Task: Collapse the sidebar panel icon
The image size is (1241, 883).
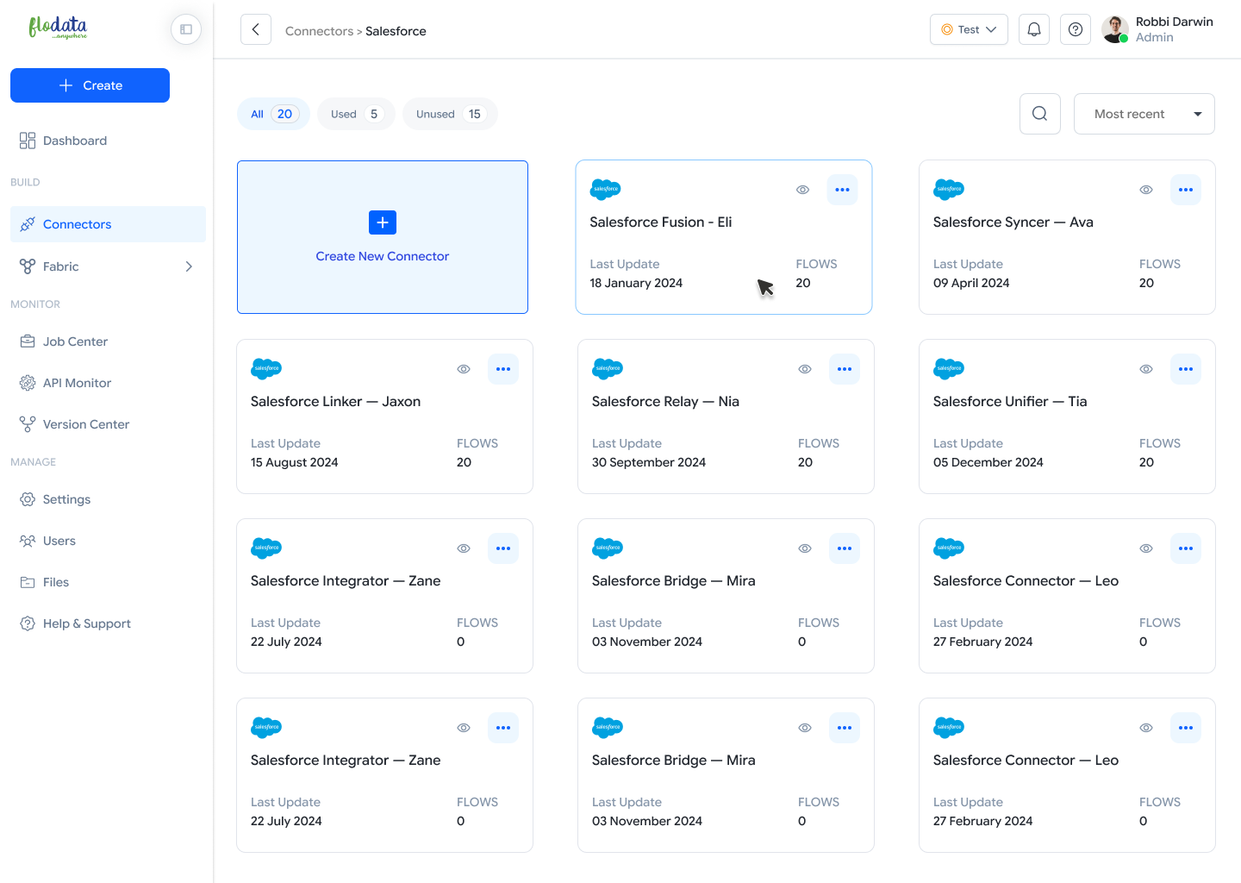Action: [186, 29]
